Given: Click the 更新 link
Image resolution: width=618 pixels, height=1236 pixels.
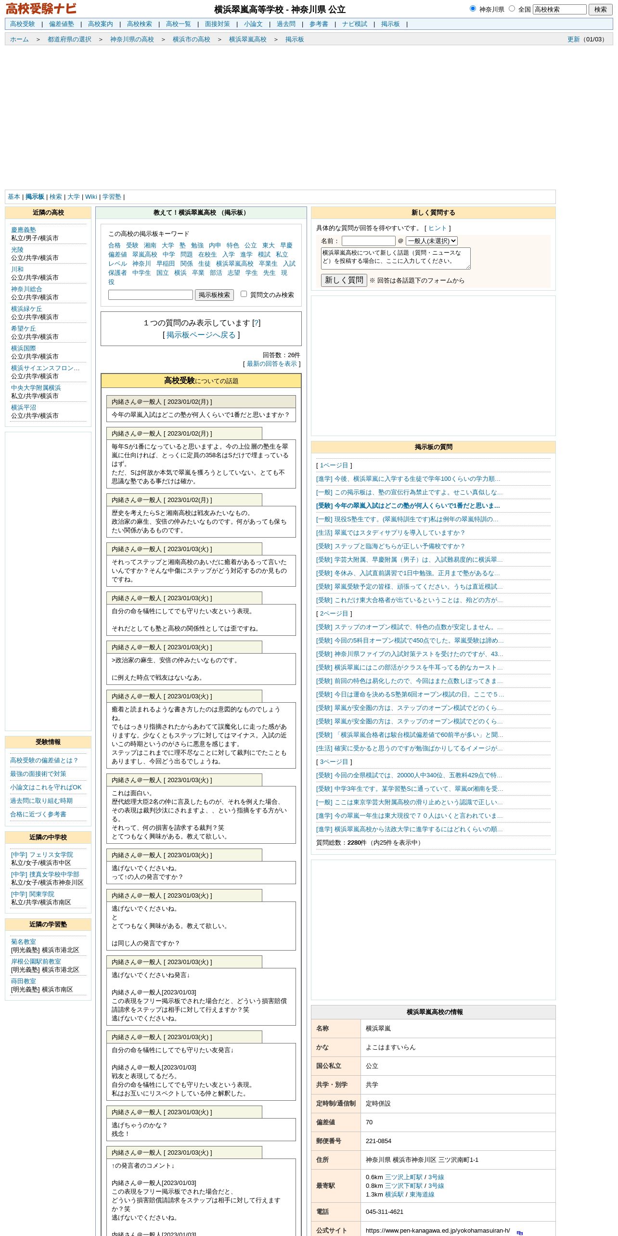Looking at the screenshot, I should pyautogui.click(x=573, y=39).
